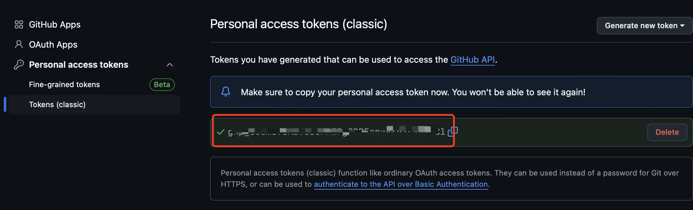Delete the newly generated token
Screen dimensions: 693x210
coord(667,132)
